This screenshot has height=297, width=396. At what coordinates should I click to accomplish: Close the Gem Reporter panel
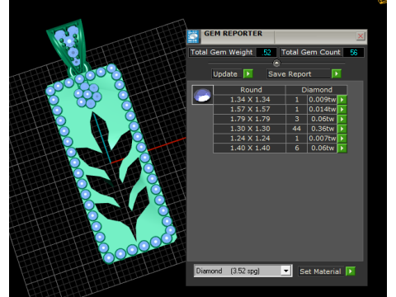pyautogui.click(x=361, y=36)
